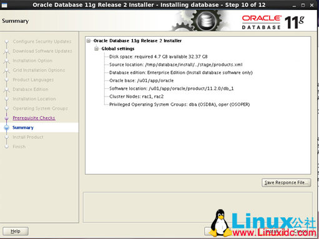Screen dimensions: 319x239
Task: Maximize the installer window
Action: pos(303,5)
